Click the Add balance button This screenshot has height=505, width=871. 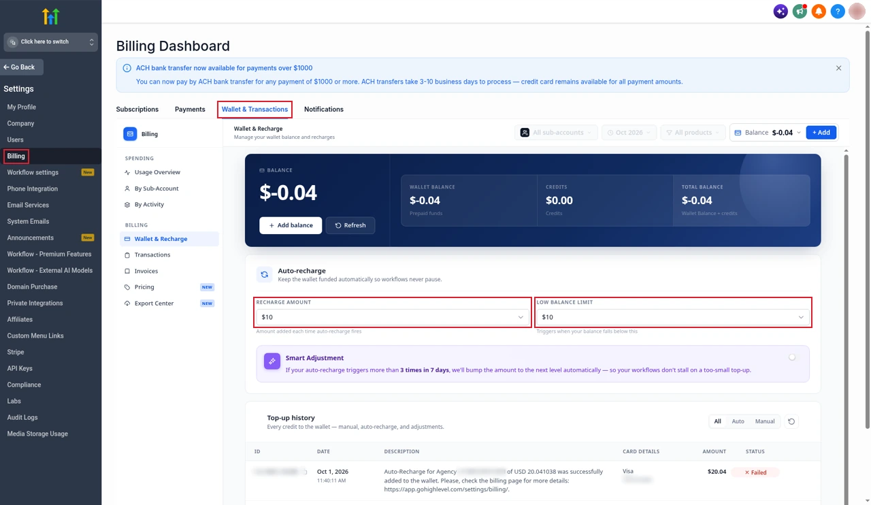[x=291, y=225]
